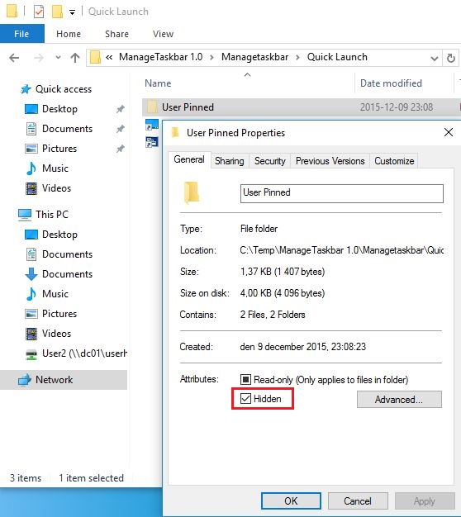Open Documents with blue download arrow icon
Viewport: 461px width, 517px height.
coord(67,274)
